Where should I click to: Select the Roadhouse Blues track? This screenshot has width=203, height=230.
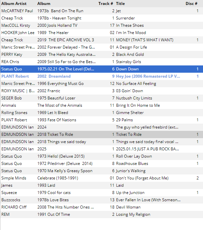pos(132,164)
